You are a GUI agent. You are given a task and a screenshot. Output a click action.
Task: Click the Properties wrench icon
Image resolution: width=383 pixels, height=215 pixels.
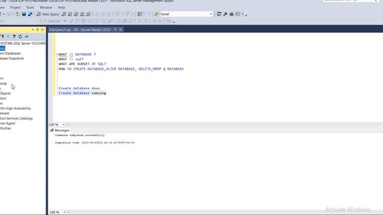coord(225,14)
